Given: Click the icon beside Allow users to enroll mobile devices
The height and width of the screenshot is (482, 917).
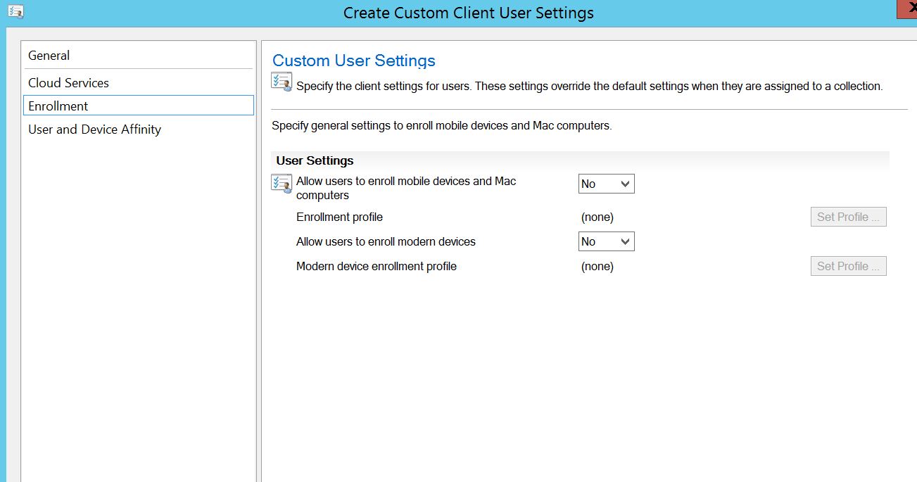Looking at the screenshot, I should tap(282, 183).
